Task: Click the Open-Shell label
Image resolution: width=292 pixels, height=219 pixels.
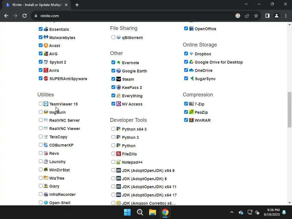Action: tap(60, 203)
